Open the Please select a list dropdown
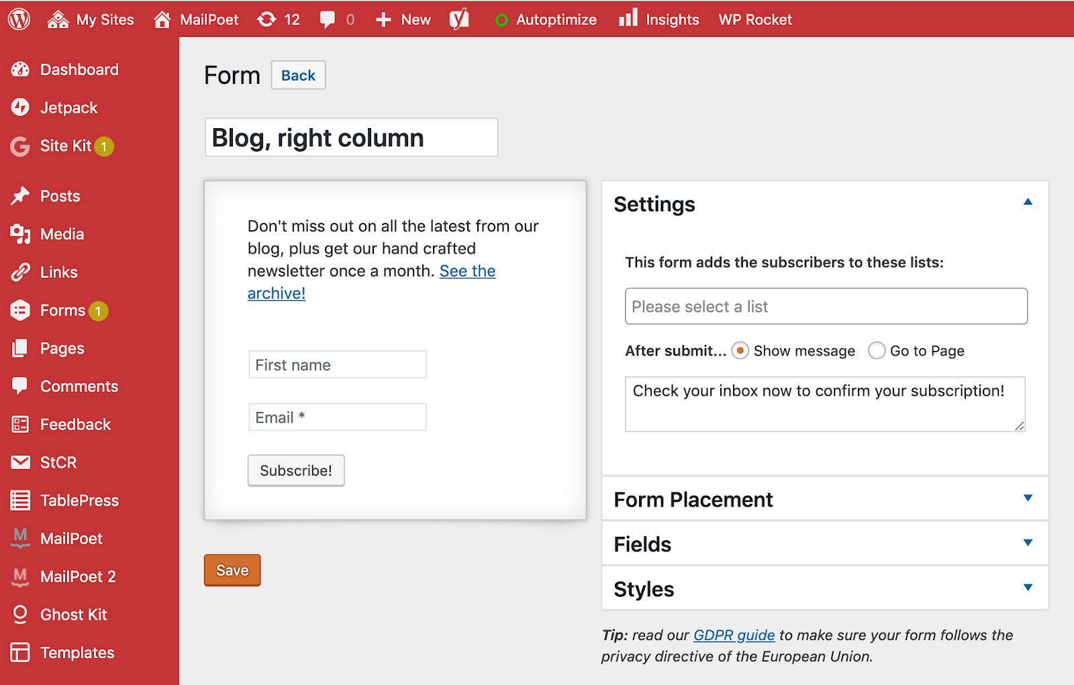1074x685 pixels. 826,307
